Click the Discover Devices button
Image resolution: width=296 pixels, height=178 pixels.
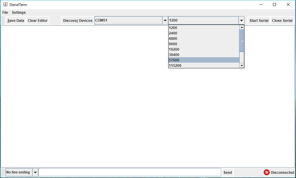pos(78,21)
